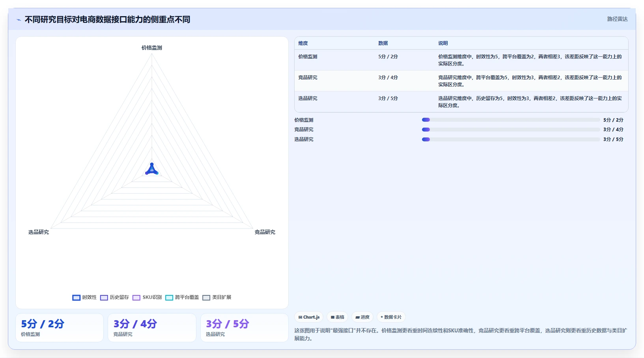
Task: Toggle the 类目扩展 legend entry
Action: (217, 297)
